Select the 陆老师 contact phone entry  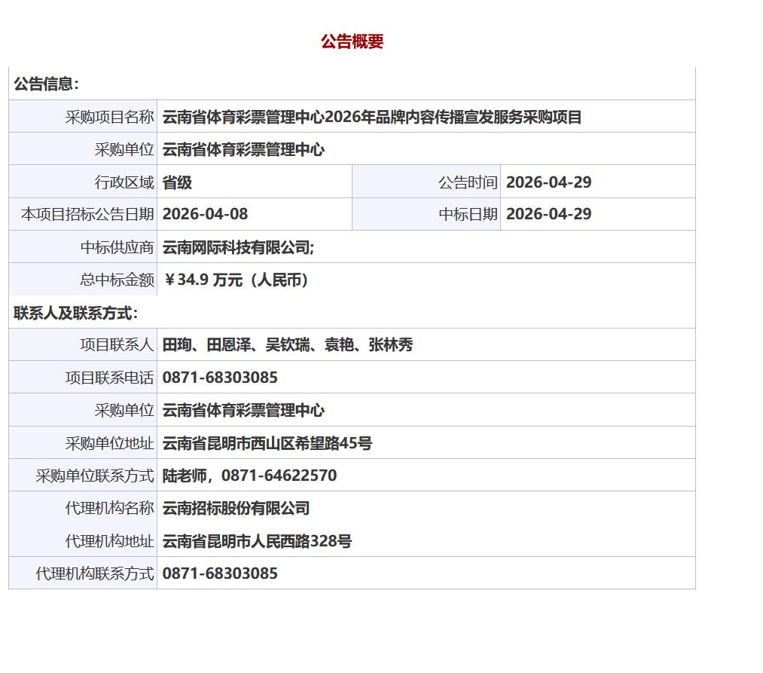(249, 476)
